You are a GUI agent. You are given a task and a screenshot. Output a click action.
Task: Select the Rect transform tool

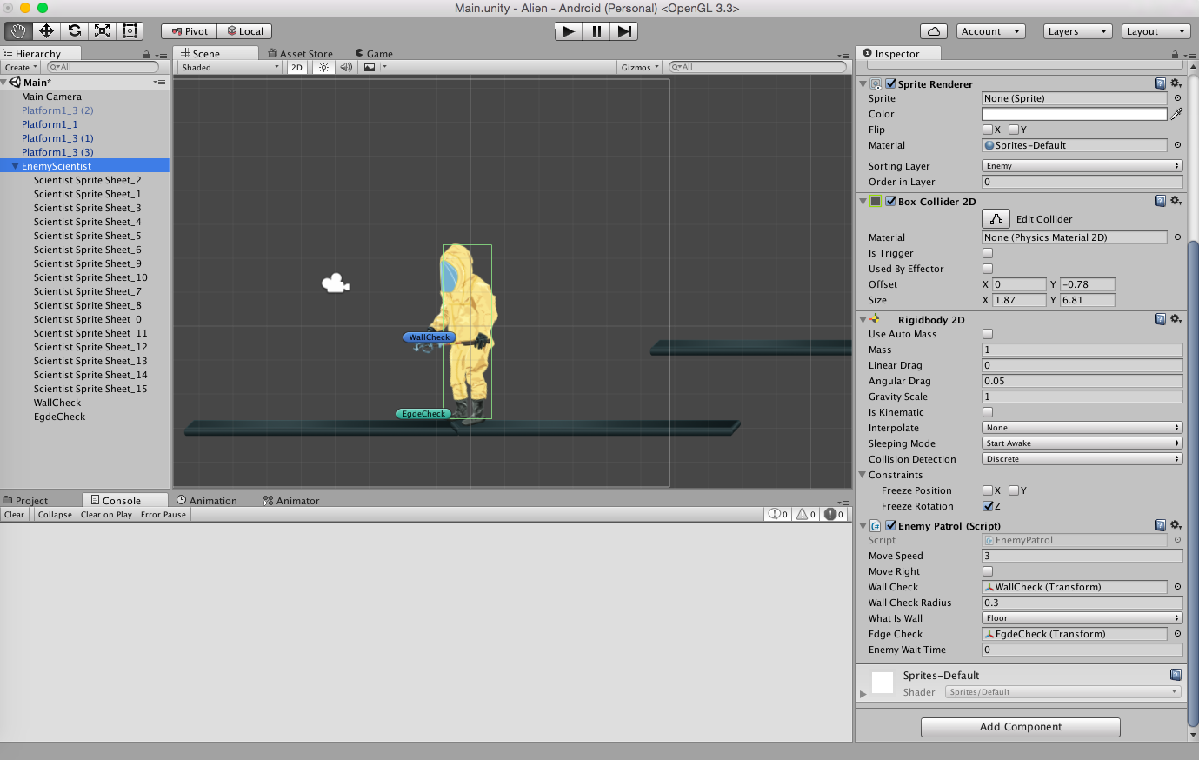point(130,30)
